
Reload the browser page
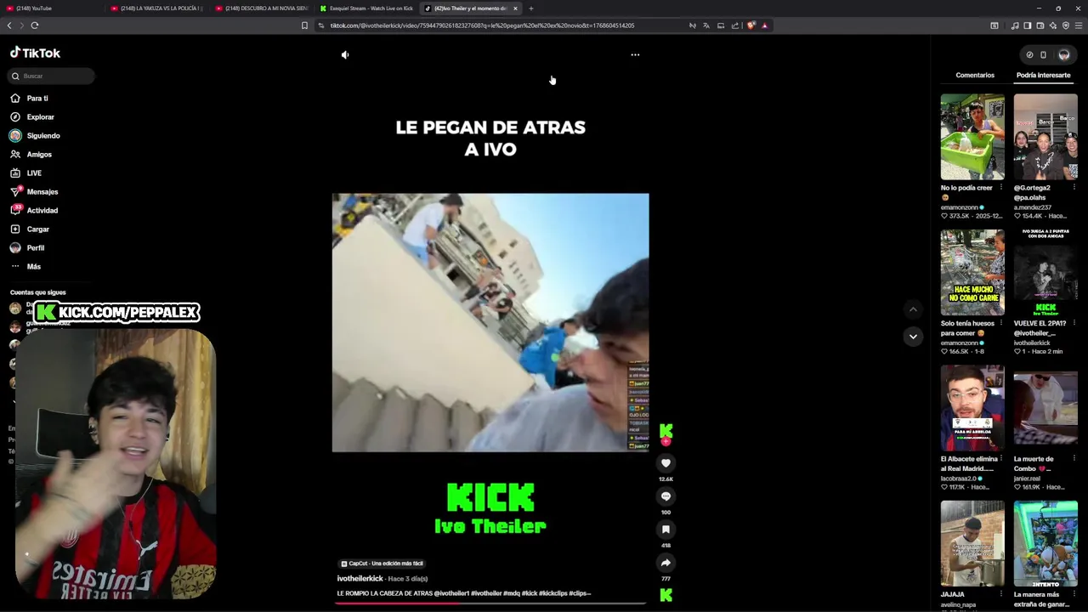point(35,25)
